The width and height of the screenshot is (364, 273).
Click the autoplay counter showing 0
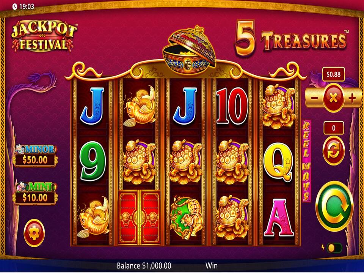[x=334, y=128]
